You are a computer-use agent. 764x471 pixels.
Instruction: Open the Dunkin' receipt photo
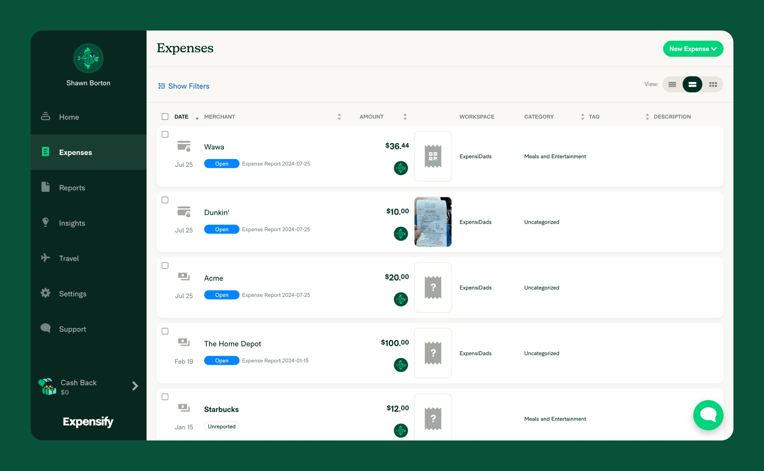point(433,222)
